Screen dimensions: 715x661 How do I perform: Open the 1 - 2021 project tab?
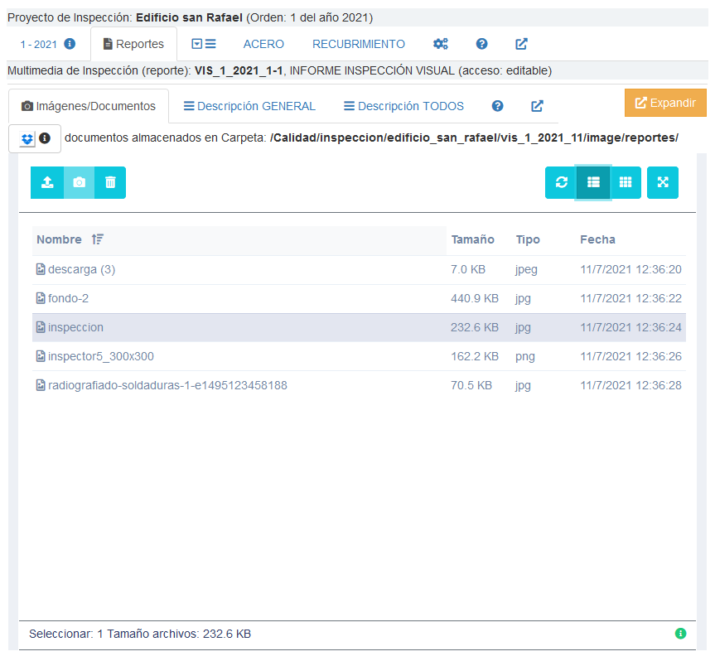click(47, 44)
